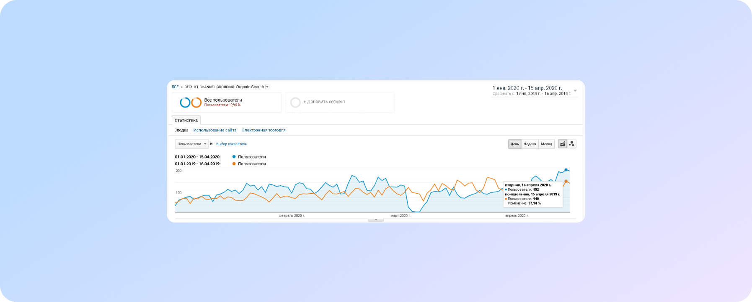752x302 pixels.
Task: Expand the date range picker arrow
Action: click(x=575, y=90)
